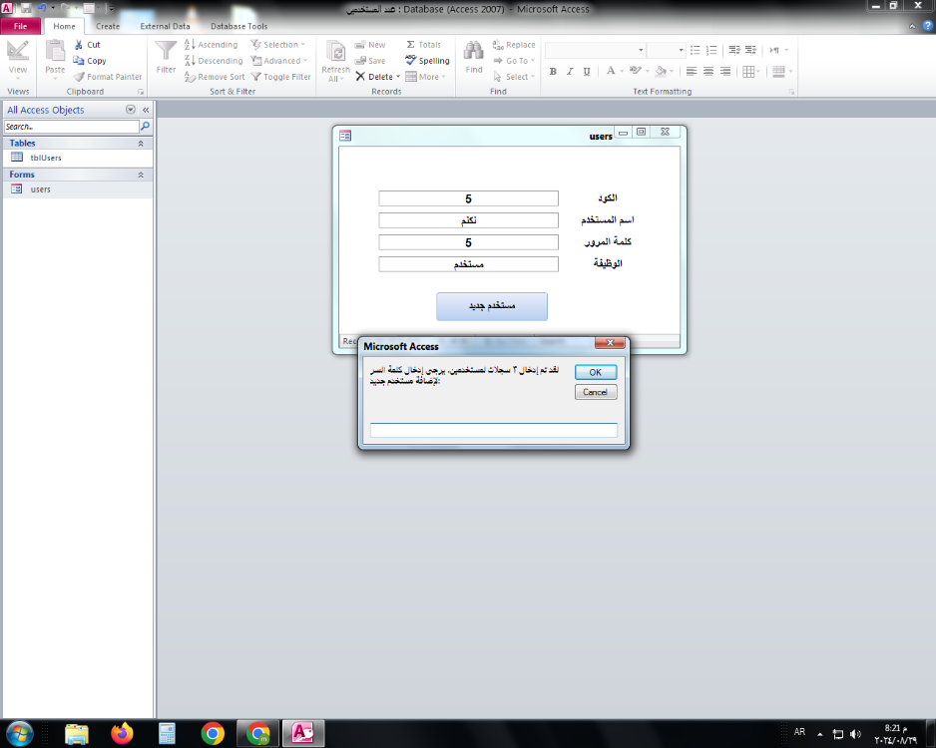This screenshot has height=748, width=936.
Task: Click the password input field in dialog
Action: [494, 430]
